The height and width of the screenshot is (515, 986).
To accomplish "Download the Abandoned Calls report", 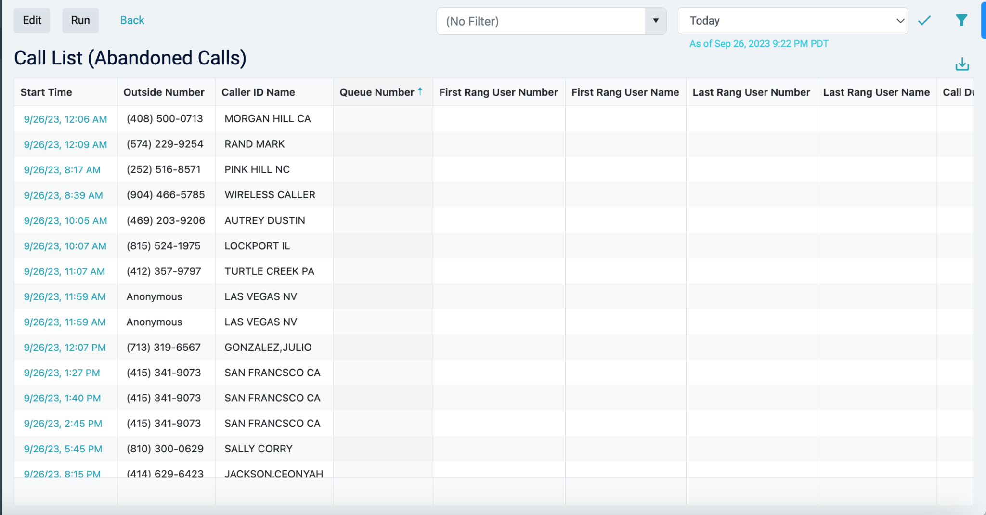I will [x=962, y=63].
